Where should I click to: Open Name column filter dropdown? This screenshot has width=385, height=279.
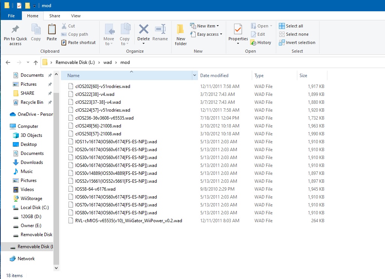pyautogui.click(x=195, y=75)
